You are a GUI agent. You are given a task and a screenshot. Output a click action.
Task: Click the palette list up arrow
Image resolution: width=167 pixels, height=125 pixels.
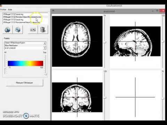click(x=45, y=43)
